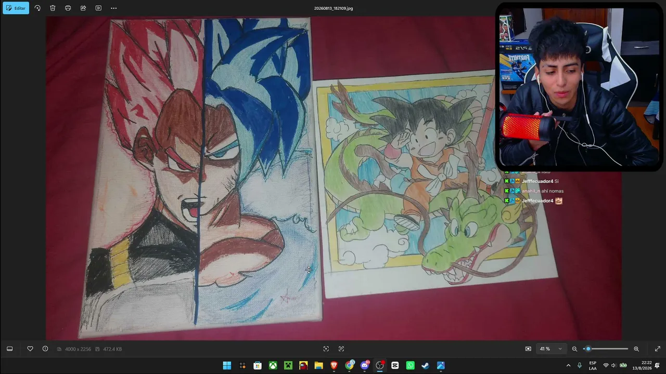Start the slideshow with the play icon
666x374 pixels.
(98, 8)
